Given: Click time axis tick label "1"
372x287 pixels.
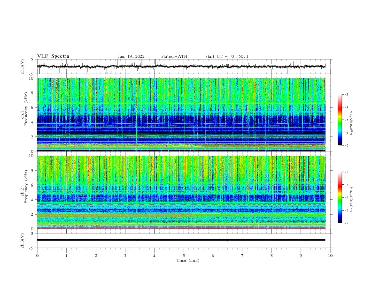Looking at the screenshot, I should 66,256.
